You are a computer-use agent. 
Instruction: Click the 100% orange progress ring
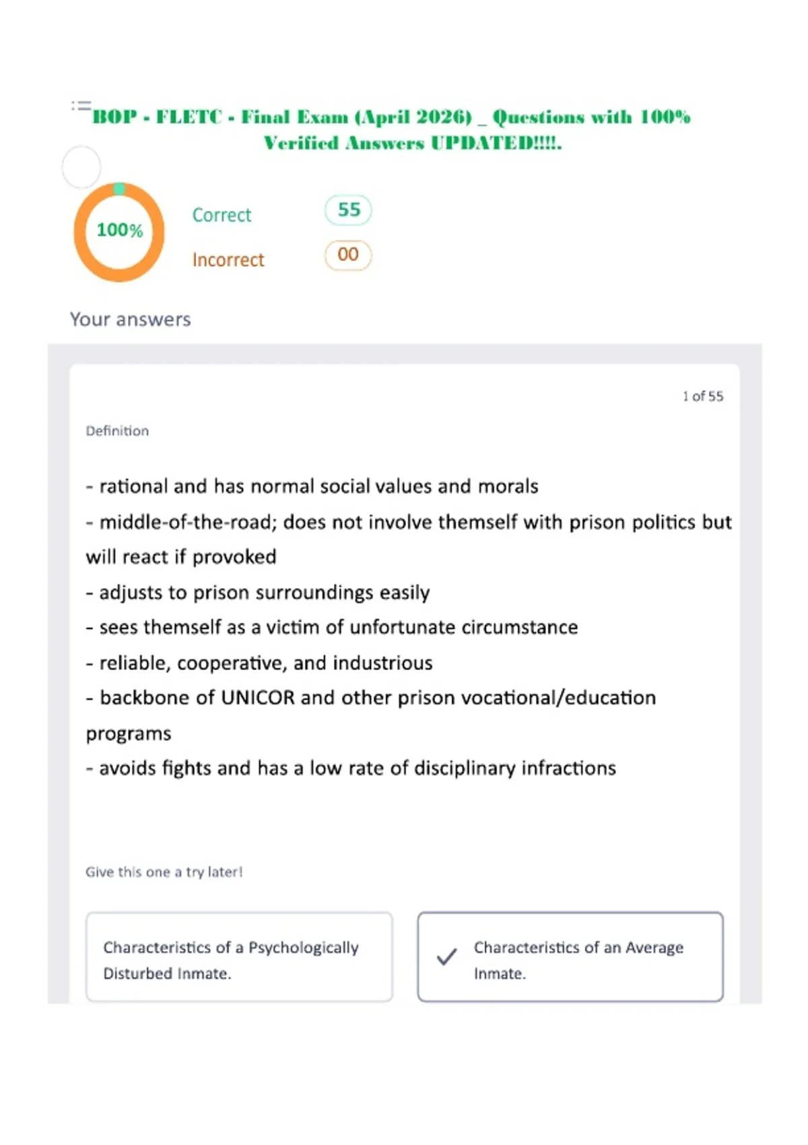(119, 232)
